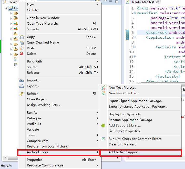Click the Refresh arrows icon
185x169 pixels.
pos(22,94)
